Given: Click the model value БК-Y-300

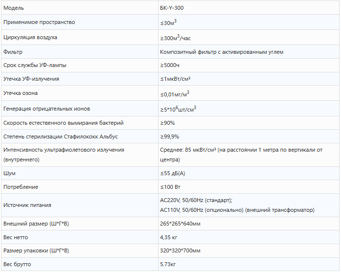Looking at the screenshot, I should 172,8.
